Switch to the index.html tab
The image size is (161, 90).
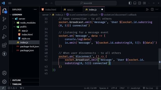click(x=50, y=9)
